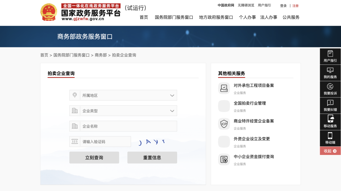The height and width of the screenshot is (191, 341).
Task: Open the 公共服务 navigation item
Action: pos(291,17)
